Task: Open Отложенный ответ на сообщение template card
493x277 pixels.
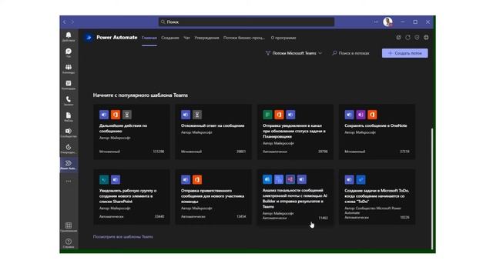Action: point(213,132)
